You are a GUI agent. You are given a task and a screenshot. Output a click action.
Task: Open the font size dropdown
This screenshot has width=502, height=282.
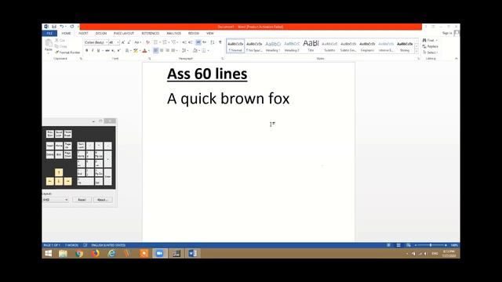[x=118, y=42]
